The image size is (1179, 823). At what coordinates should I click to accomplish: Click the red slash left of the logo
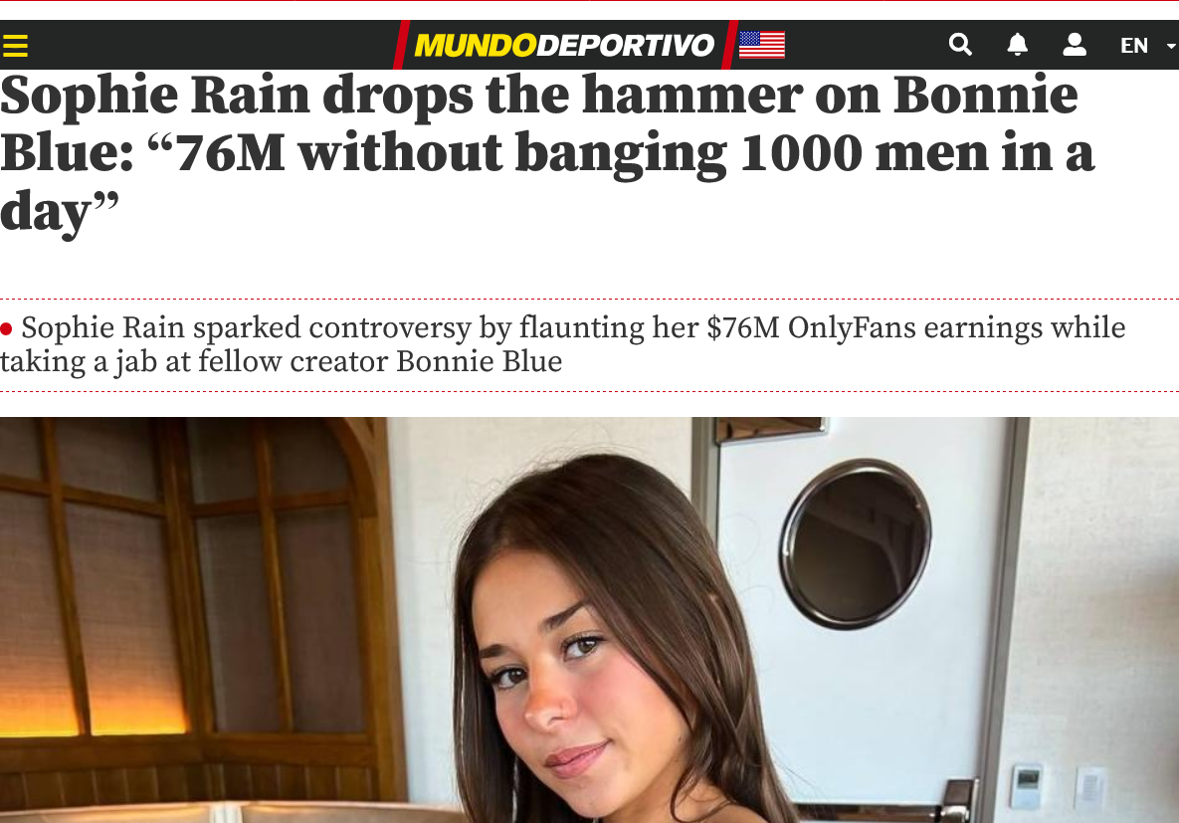coord(402,45)
